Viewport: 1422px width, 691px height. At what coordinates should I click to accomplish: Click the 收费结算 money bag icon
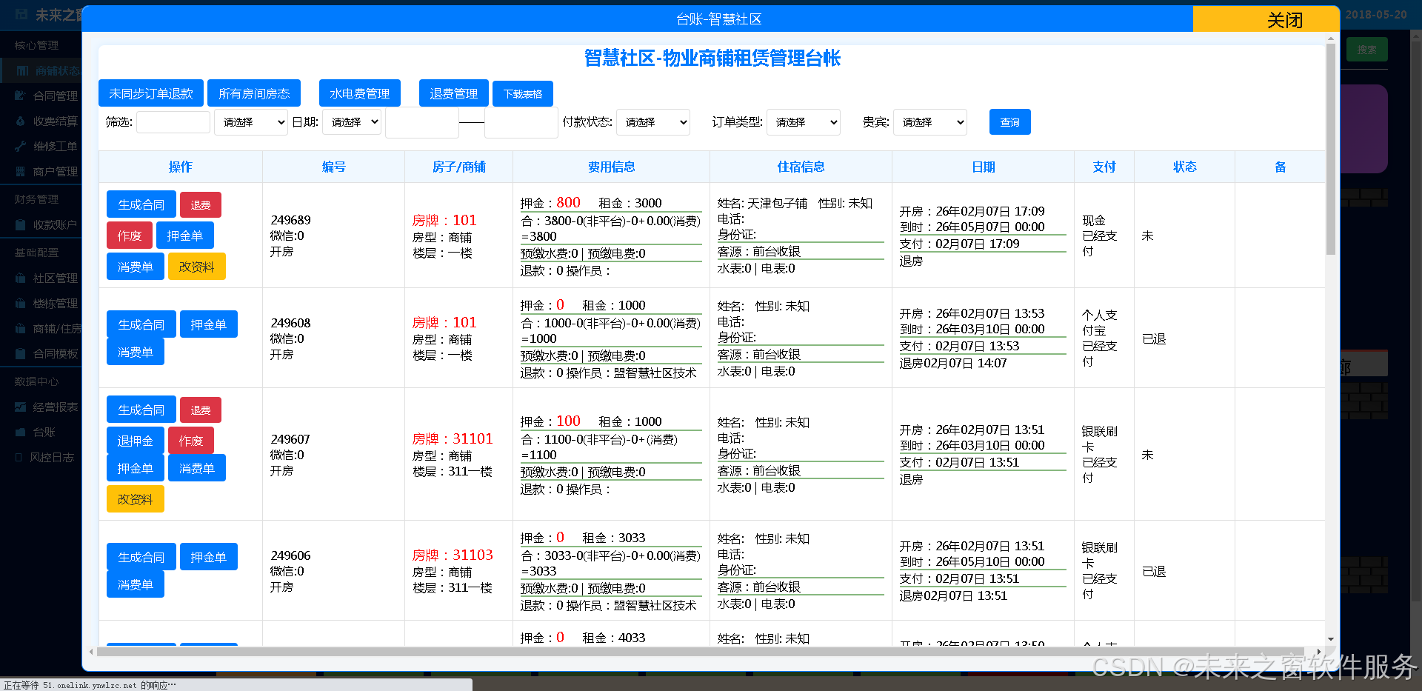[x=21, y=121]
